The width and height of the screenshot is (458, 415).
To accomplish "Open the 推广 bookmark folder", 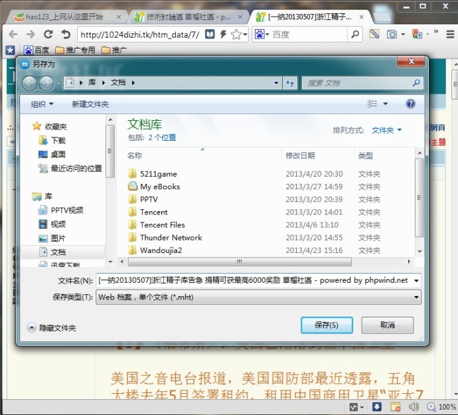I will point(114,50).
